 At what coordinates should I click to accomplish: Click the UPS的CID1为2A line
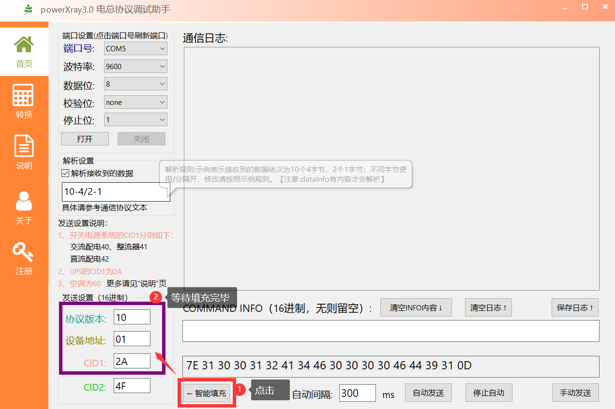click(x=90, y=272)
